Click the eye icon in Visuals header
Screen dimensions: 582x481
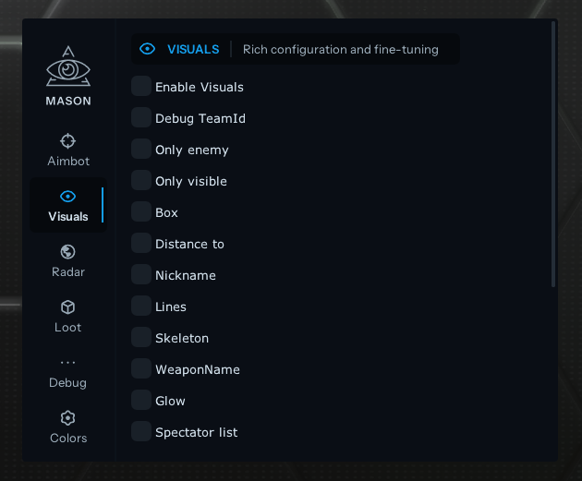[148, 49]
